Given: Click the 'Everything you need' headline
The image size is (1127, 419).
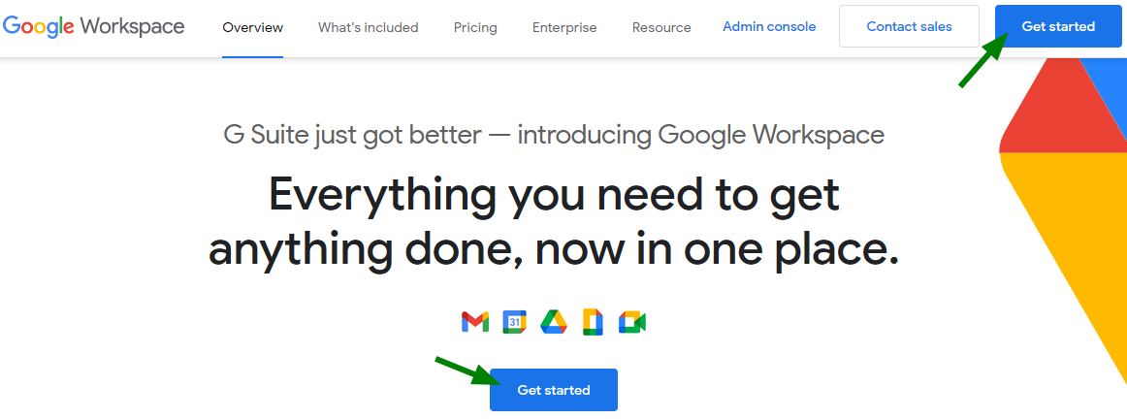Looking at the screenshot, I should tap(554, 222).
